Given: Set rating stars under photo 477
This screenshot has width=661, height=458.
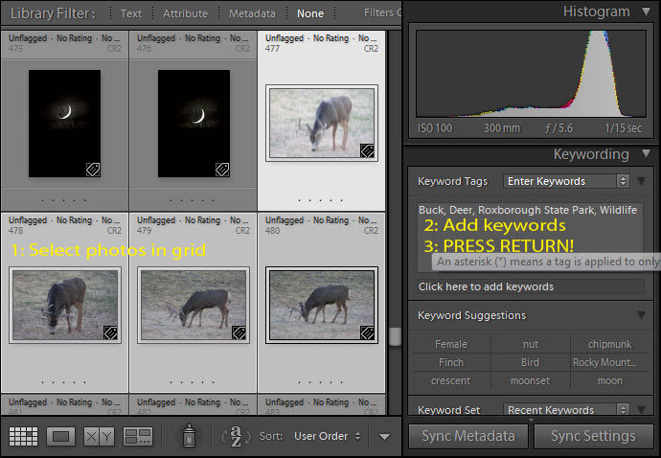Looking at the screenshot, I should (x=320, y=200).
